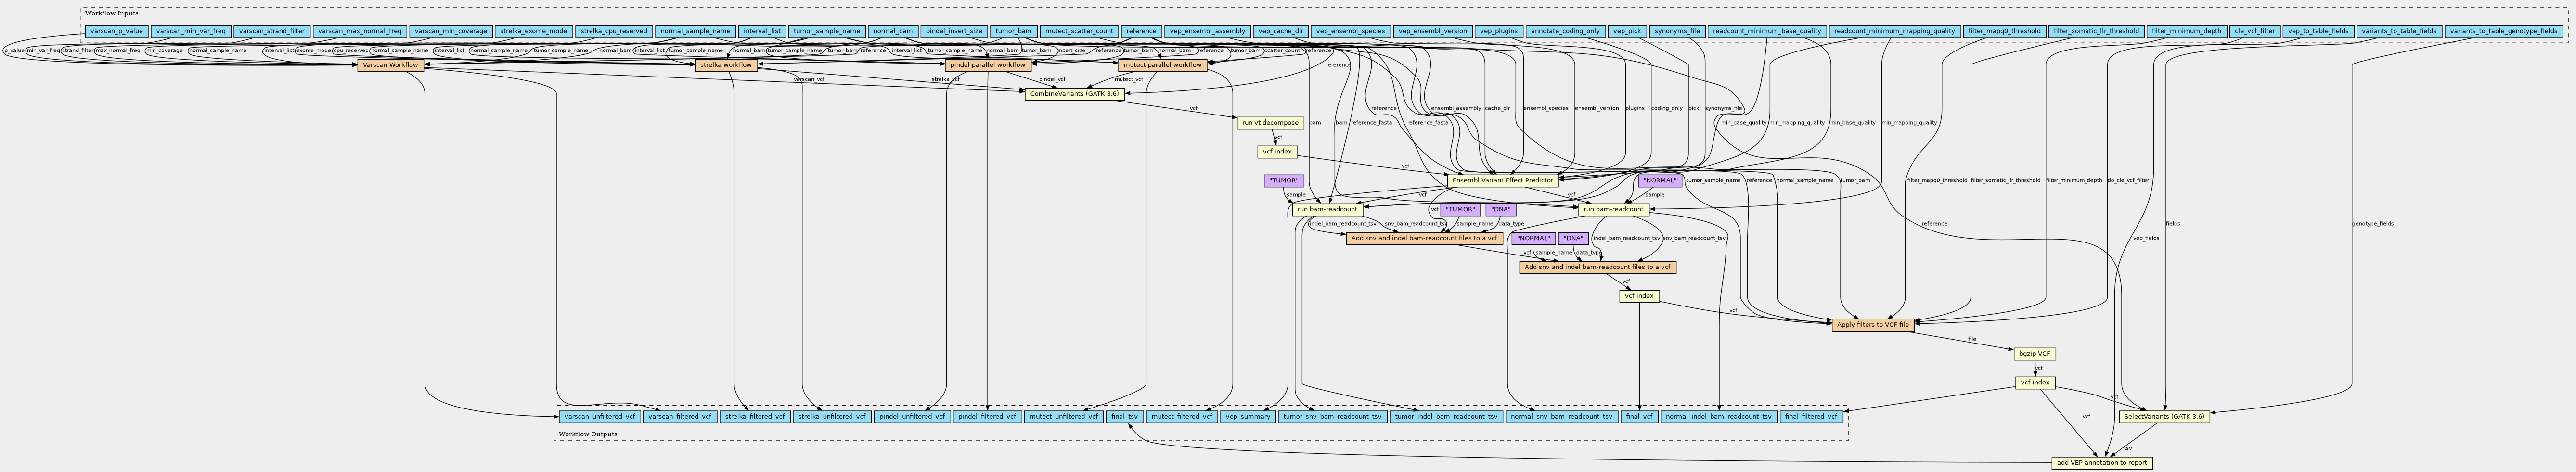Image resolution: width=2576 pixels, height=472 pixels.
Task: Click readcount_minimum_base_quality input node
Action: (x=1767, y=31)
